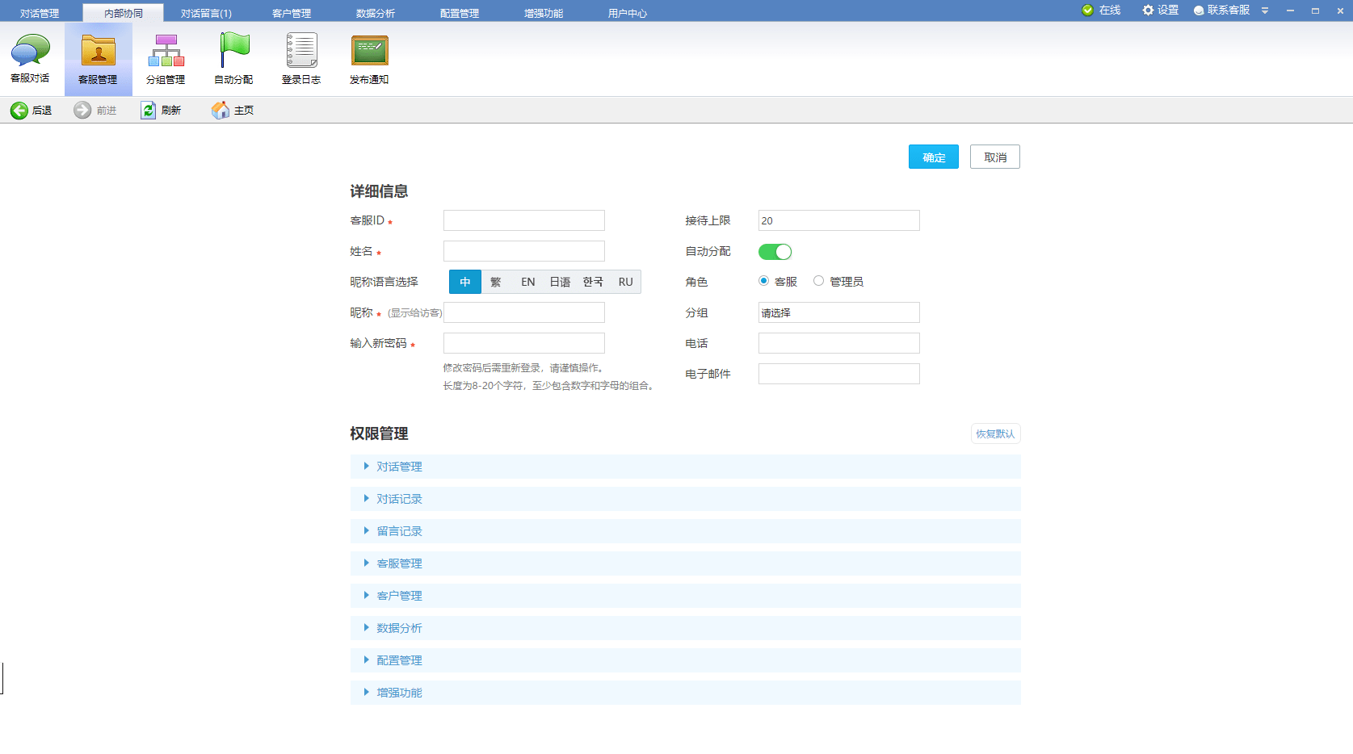Cancel with the 取消 button
This screenshot has height=754, width=1353.
click(x=995, y=157)
